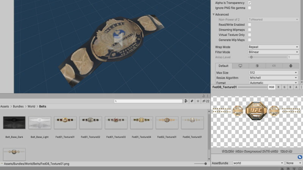Click the search by label tag icon
The image size is (303, 170).
192,101
